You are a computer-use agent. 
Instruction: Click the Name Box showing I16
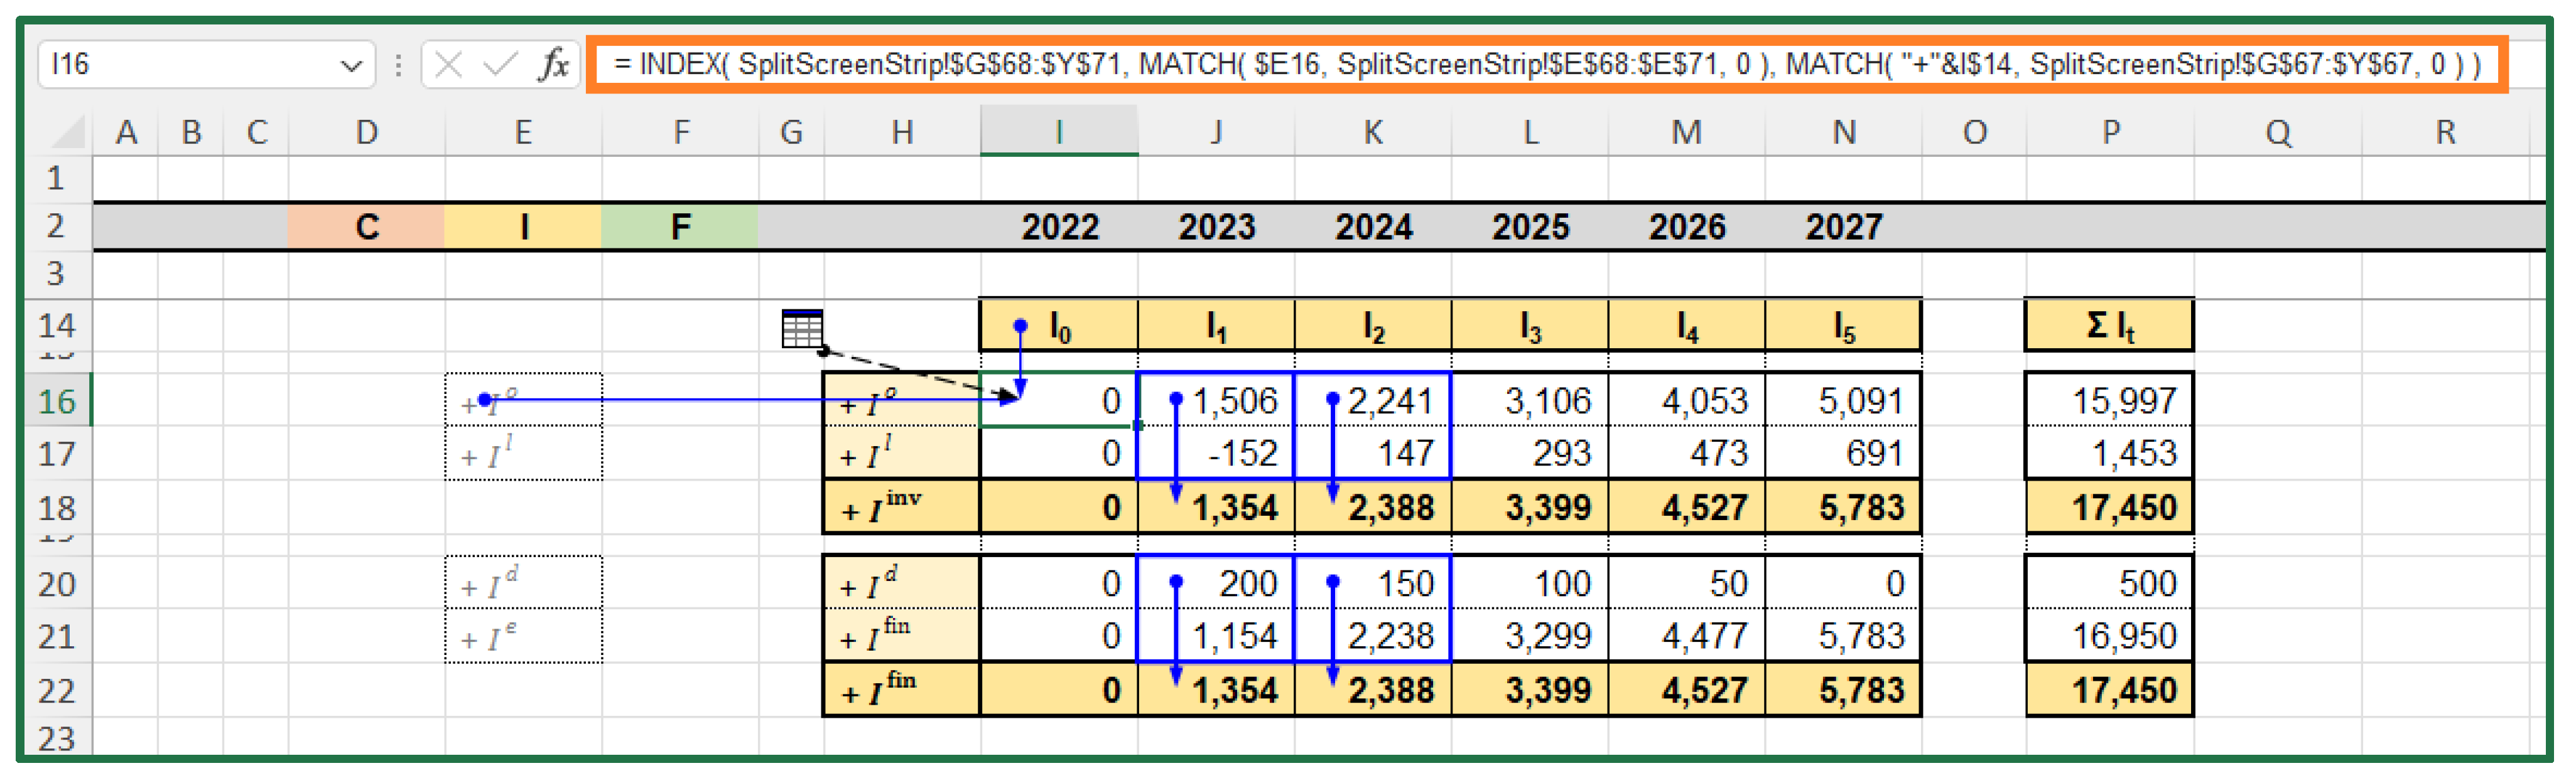[x=206, y=65]
